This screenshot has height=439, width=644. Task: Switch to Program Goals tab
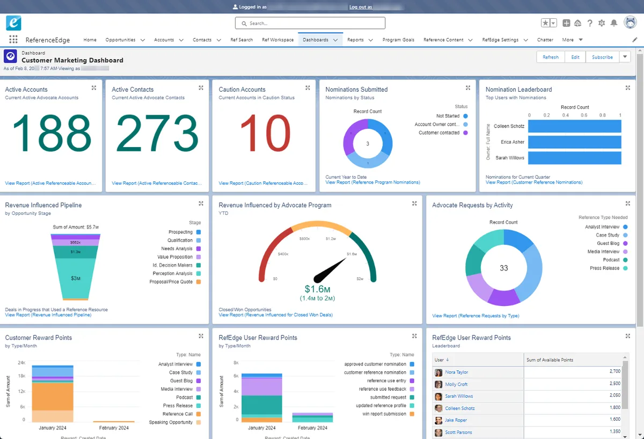pos(398,40)
